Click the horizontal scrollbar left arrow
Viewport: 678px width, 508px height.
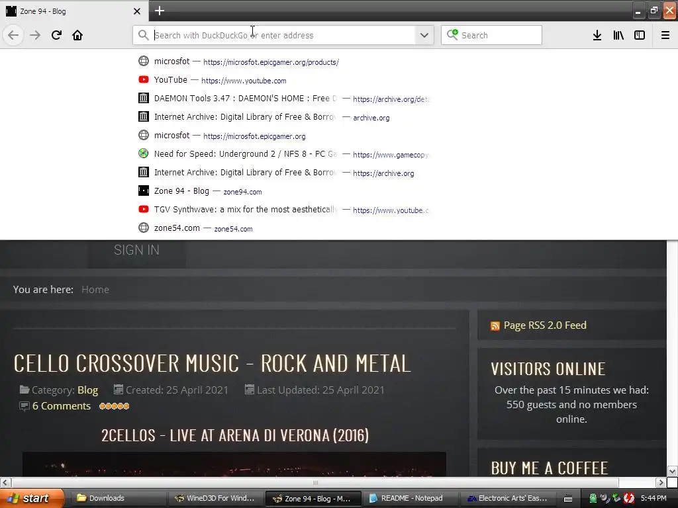click(5, 482)
